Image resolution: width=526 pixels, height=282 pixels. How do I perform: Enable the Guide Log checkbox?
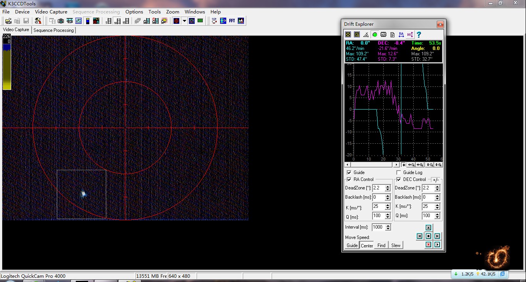click(x=399, y=173)
